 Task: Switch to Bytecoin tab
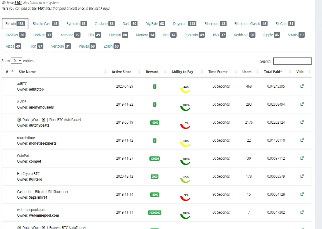pyautogui.click(x=76, y=24)
